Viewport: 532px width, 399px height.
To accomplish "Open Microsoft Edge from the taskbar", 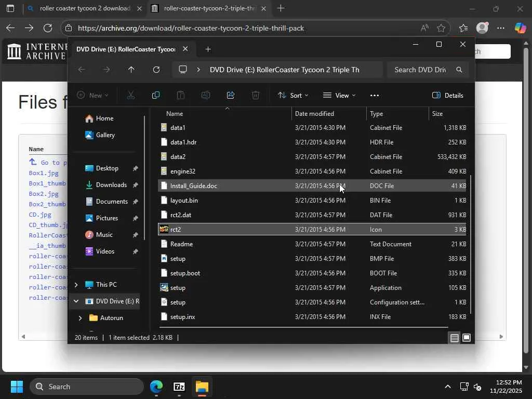I will 156,387.
